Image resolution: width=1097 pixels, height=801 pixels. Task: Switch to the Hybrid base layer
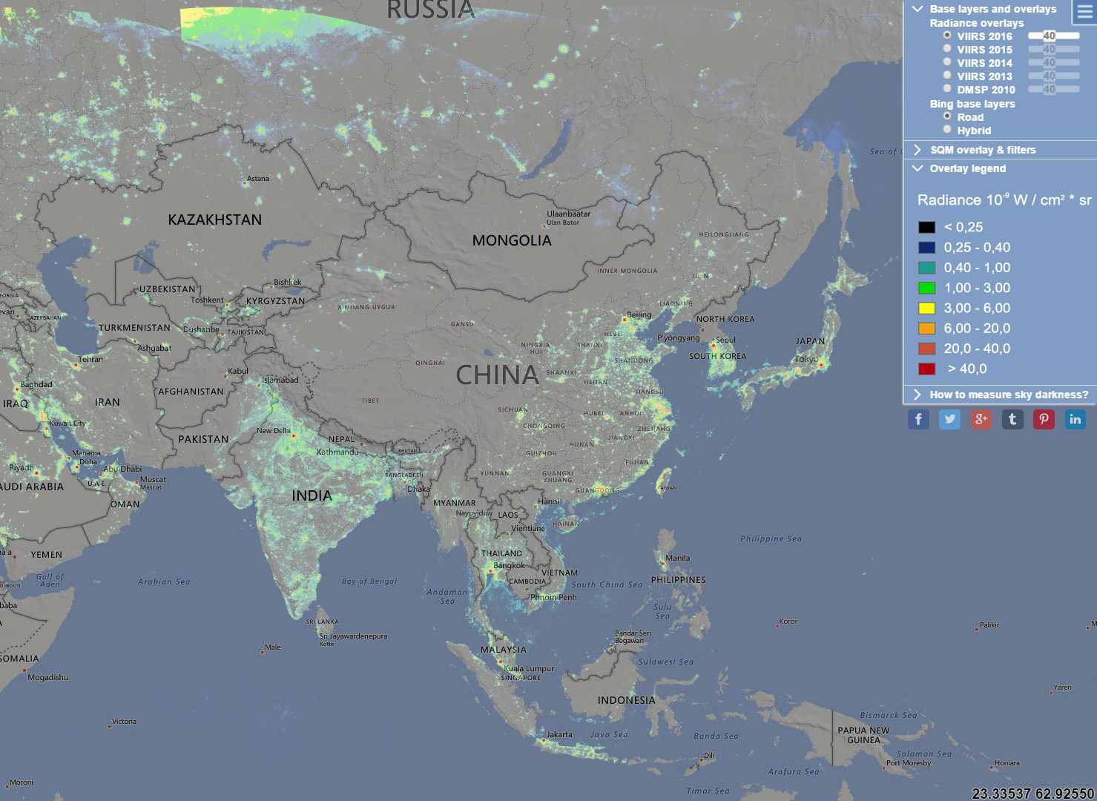coord(947,129)
